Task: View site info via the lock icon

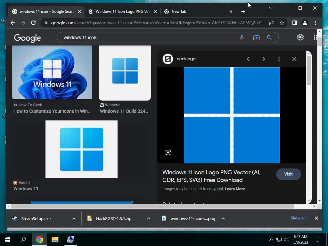Action: (x=46, y=23)
